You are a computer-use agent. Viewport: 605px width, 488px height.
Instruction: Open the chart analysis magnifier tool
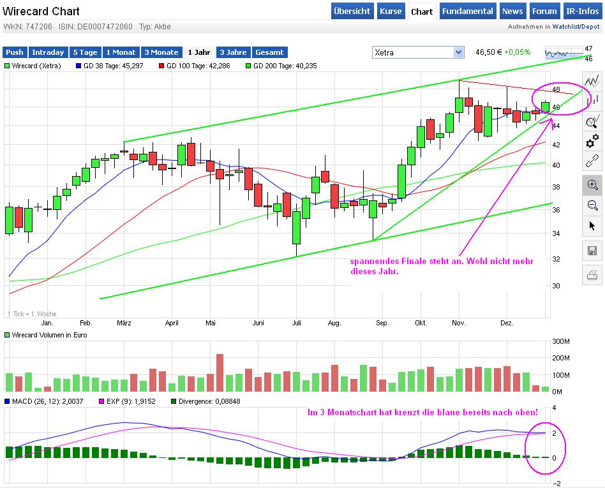point(592,121)
